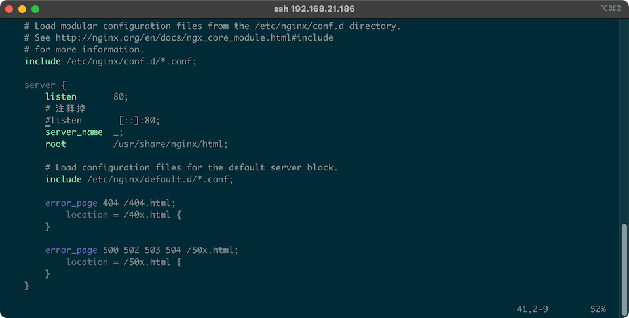
Task: Click the red close window button
Action: (9, 9)
